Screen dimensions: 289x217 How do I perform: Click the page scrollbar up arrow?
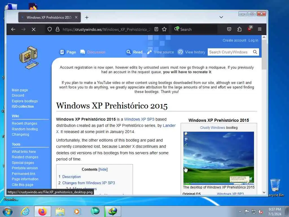click(264, 38)
